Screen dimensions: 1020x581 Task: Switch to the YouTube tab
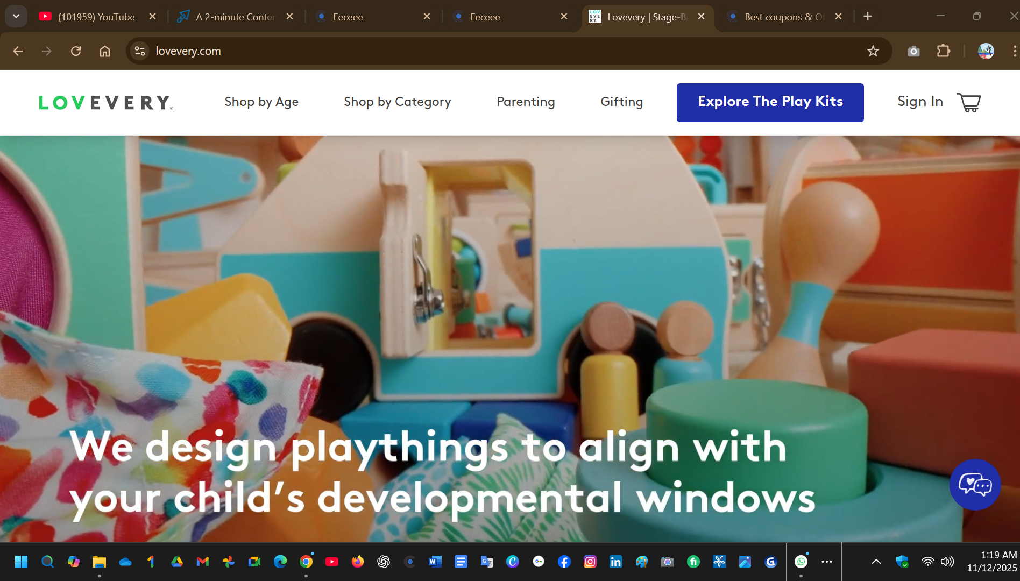coord(96,17)
